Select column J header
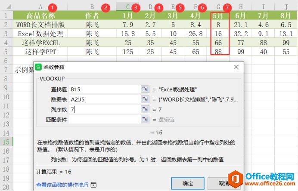This screenshot has height=191, width=298. coord(286,7)
